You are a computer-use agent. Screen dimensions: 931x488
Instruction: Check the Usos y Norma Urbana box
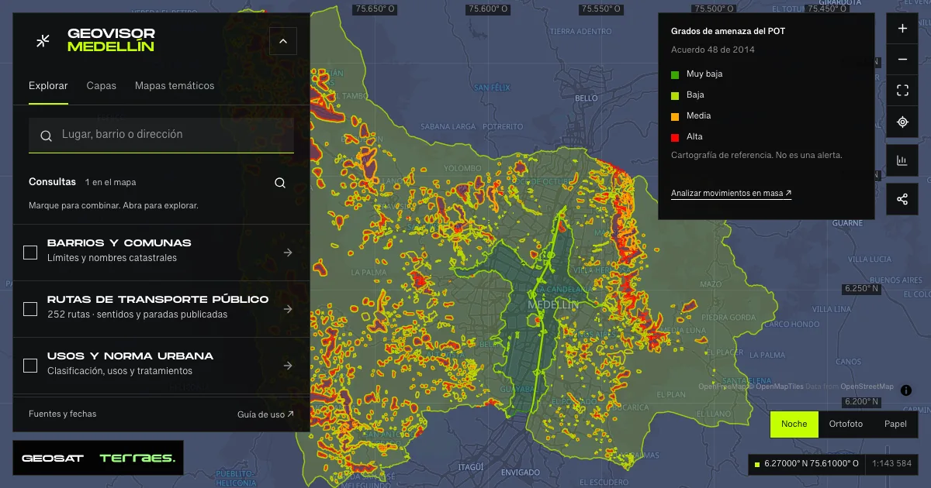[30, 366]
